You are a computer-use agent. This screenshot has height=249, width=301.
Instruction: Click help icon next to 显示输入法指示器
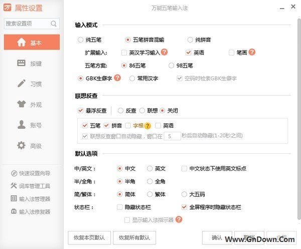click(x=179, y=219)
